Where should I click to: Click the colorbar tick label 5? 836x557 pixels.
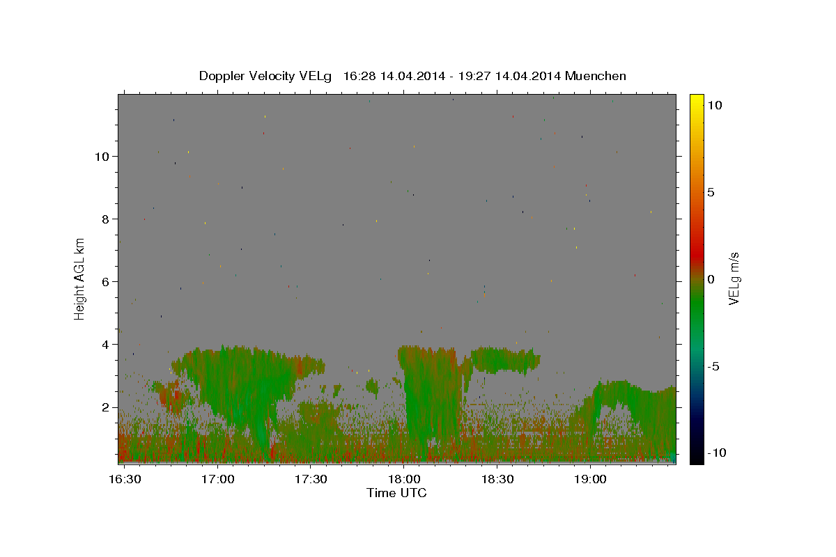pos(711,192)
